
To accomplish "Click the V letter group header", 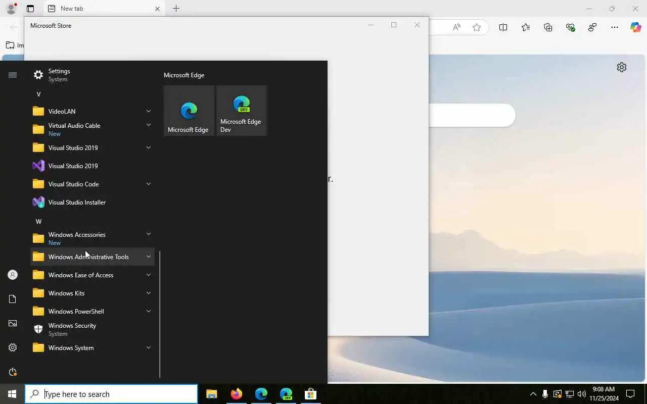I will (38, 94).
